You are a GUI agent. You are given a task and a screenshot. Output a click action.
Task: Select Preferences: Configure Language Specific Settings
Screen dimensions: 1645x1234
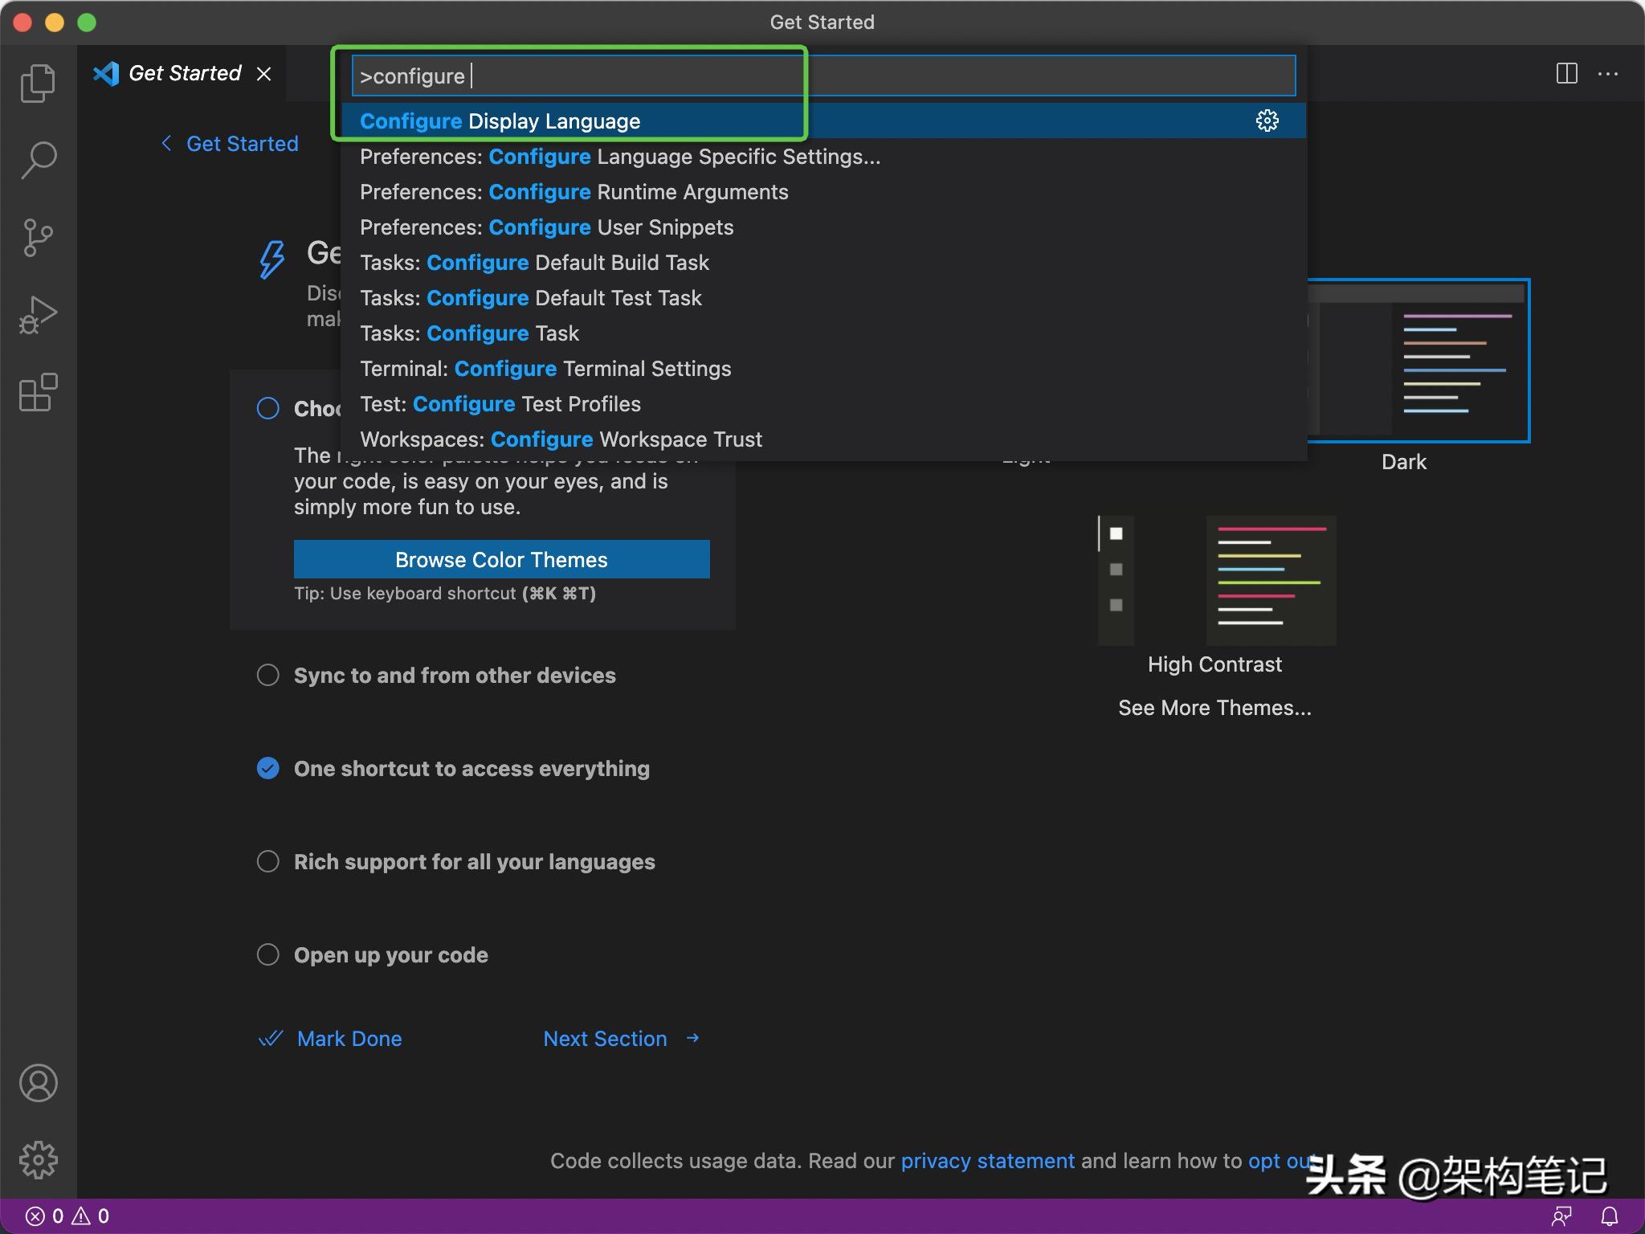(823, 156)
